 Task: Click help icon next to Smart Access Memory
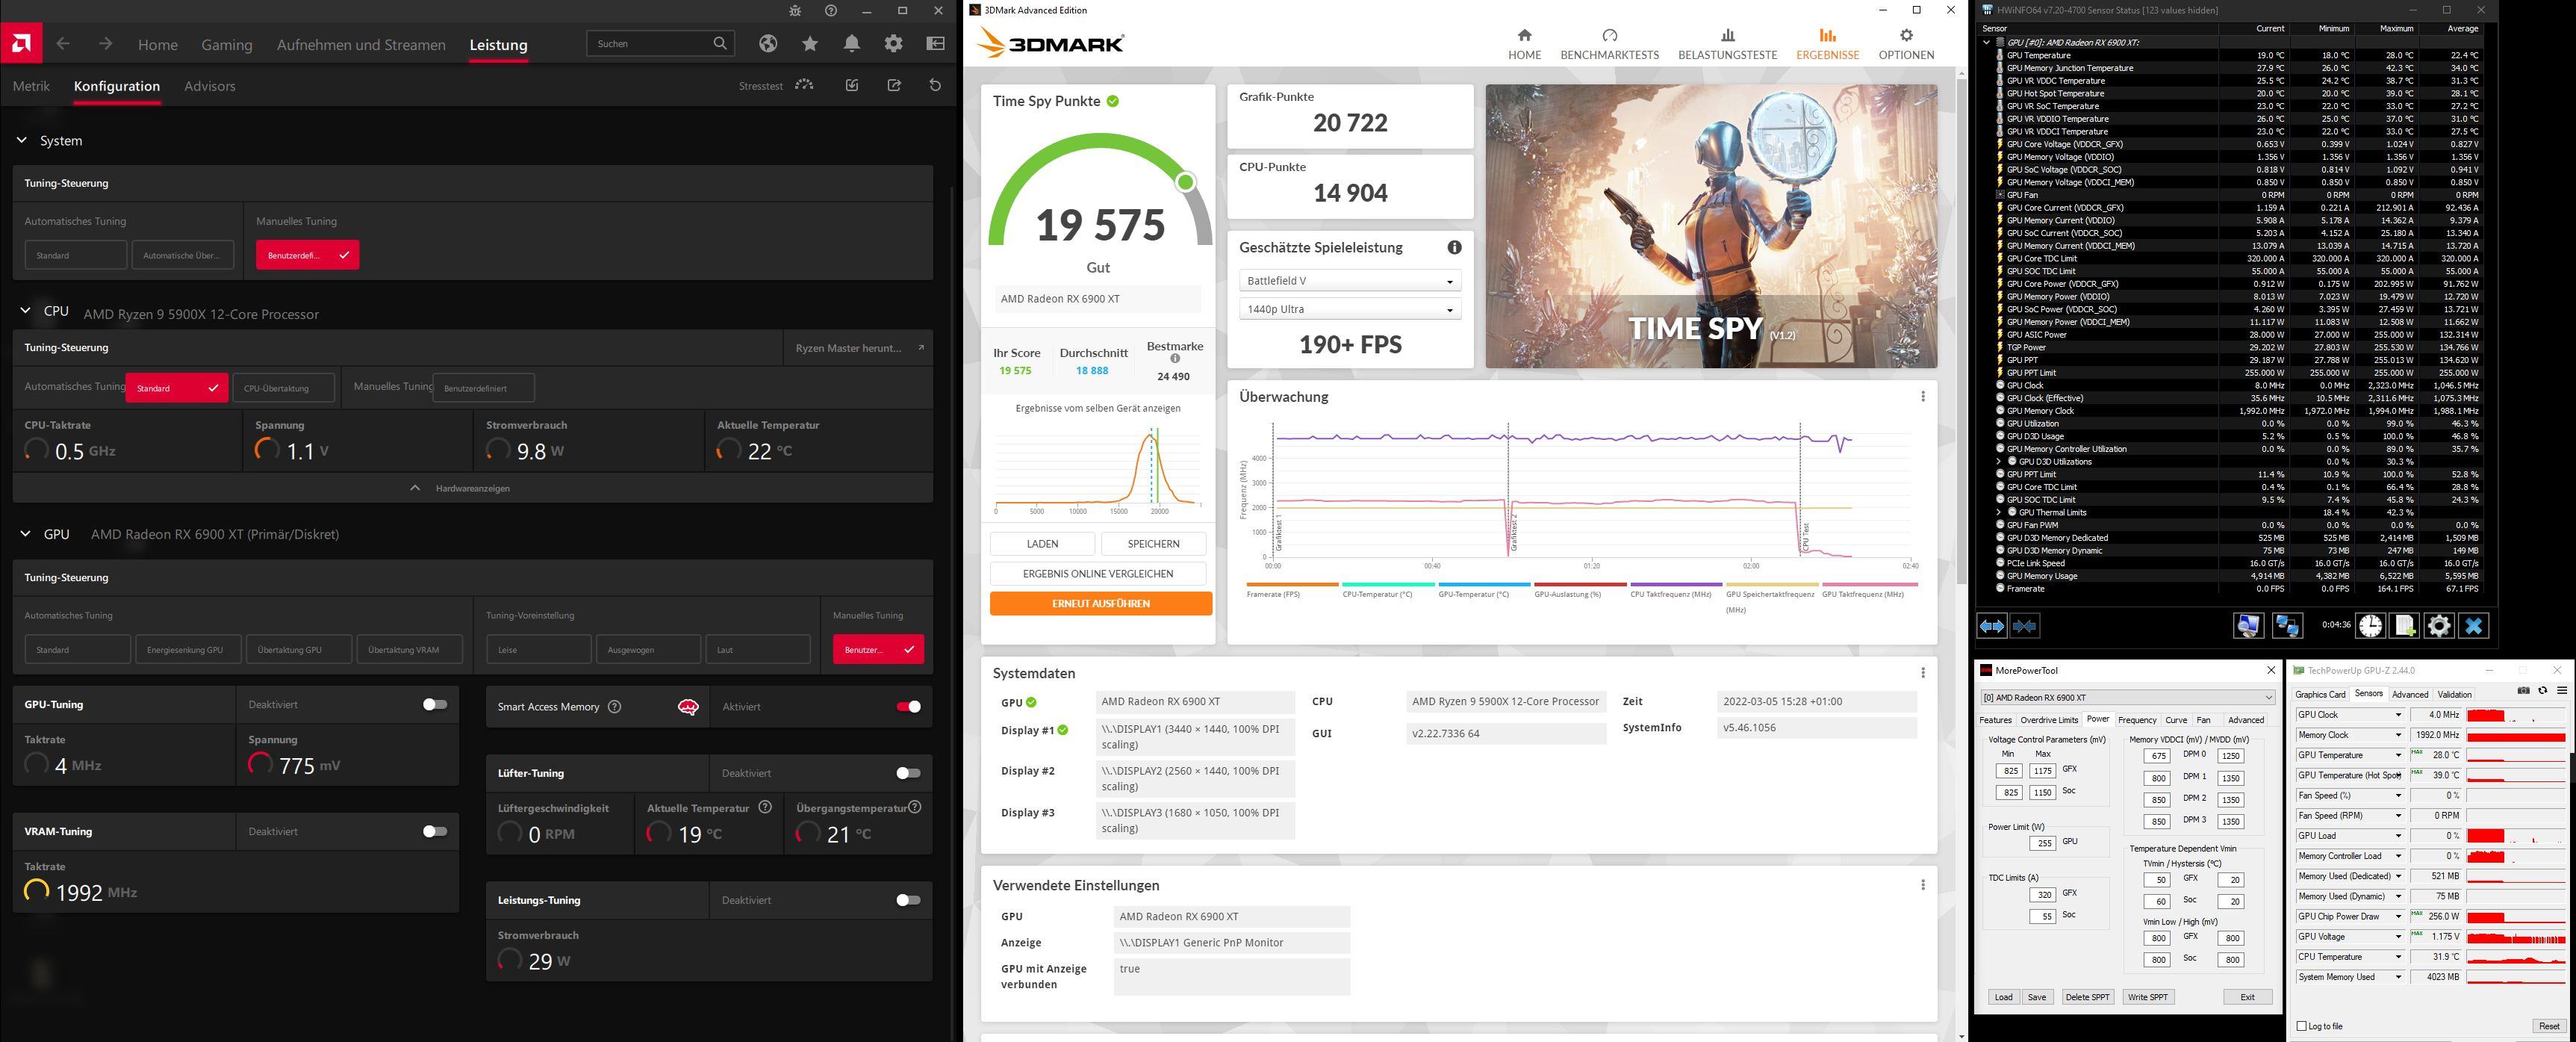click(614, 707)
